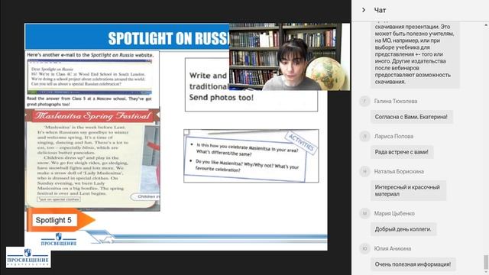The width and height of the screenshot is (489, 275).
Task: Click the Просвещение logo on the slide footer
Action: [x=59, y=239]
